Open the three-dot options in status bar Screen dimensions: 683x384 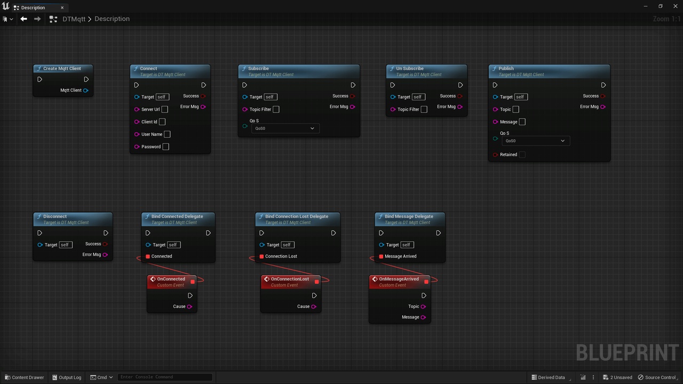(593, 377)
